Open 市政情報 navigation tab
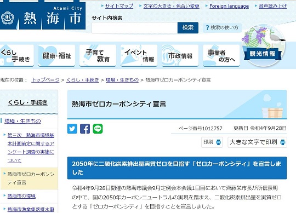296x213 pixels. [x=180, y=55]
